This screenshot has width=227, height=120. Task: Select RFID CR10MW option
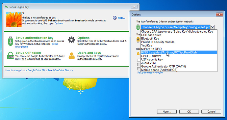tap(179, 56)
